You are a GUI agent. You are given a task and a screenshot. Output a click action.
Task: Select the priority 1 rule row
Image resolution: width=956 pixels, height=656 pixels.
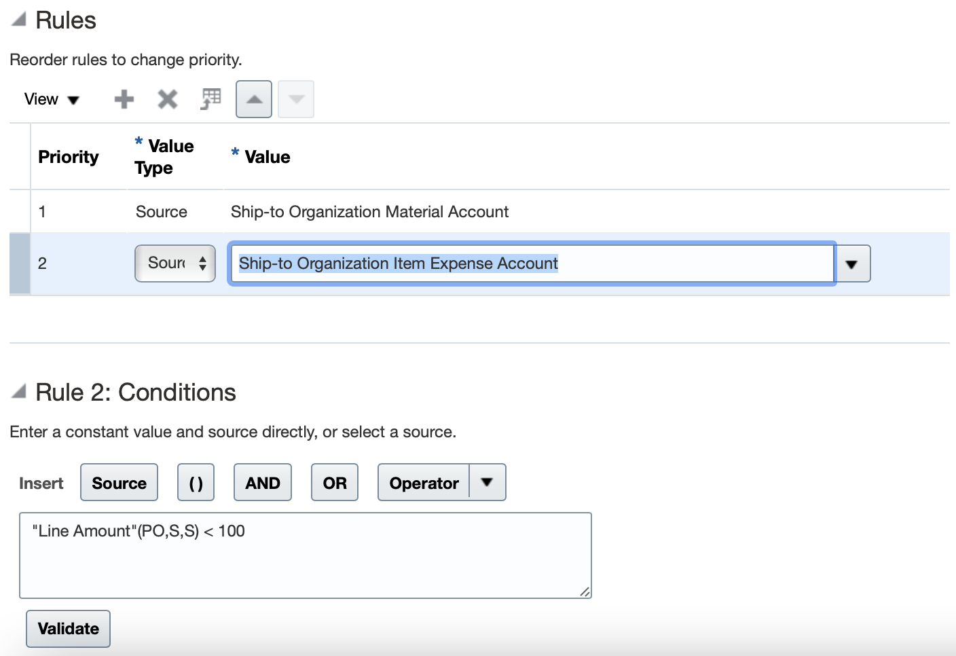click(369, 212)
